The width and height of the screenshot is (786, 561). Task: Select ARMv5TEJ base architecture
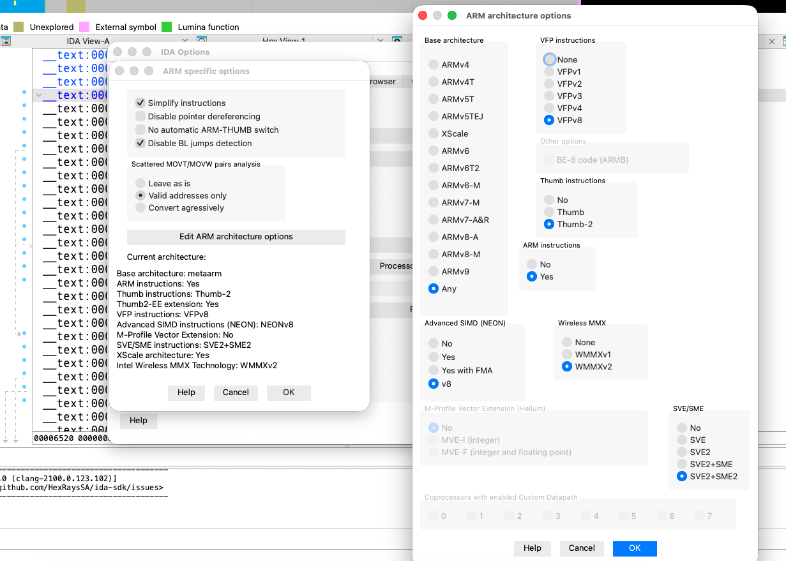(x=434, y=116)
